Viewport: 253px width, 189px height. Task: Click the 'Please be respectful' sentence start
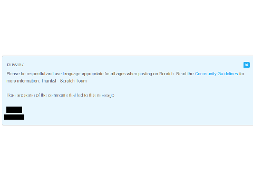tap(26, 73)
